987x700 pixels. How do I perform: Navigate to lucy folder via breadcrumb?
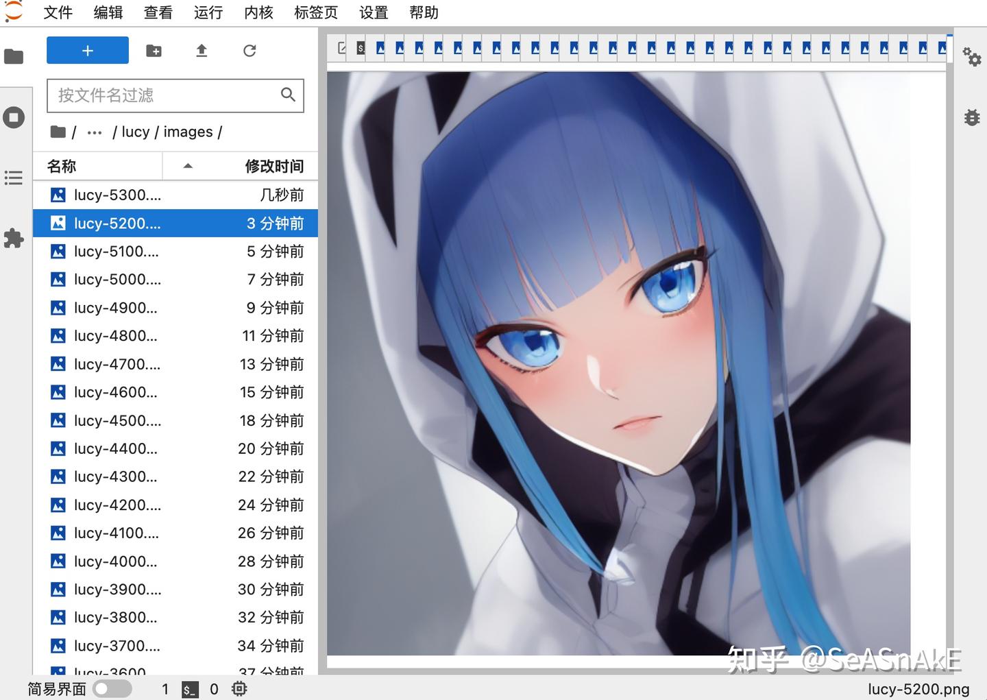(x=135, y=132)
